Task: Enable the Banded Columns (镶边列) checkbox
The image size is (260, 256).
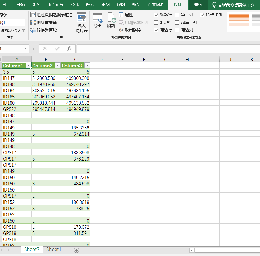Action: (x=177, y=30)
